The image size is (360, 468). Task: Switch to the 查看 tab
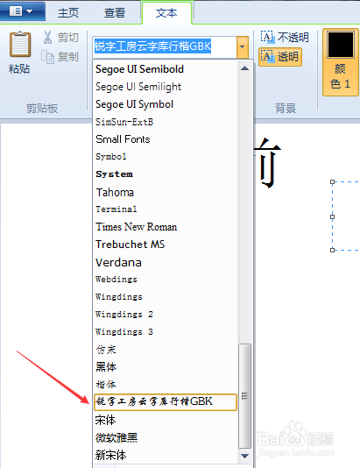point(115,12)
